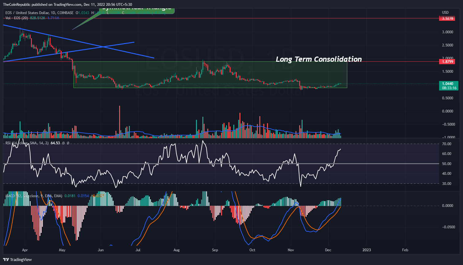Image resolution: width=463 pixels, height=265 pixels.
Task: Click the Apr label on time axis
Action: click(24, 250)
